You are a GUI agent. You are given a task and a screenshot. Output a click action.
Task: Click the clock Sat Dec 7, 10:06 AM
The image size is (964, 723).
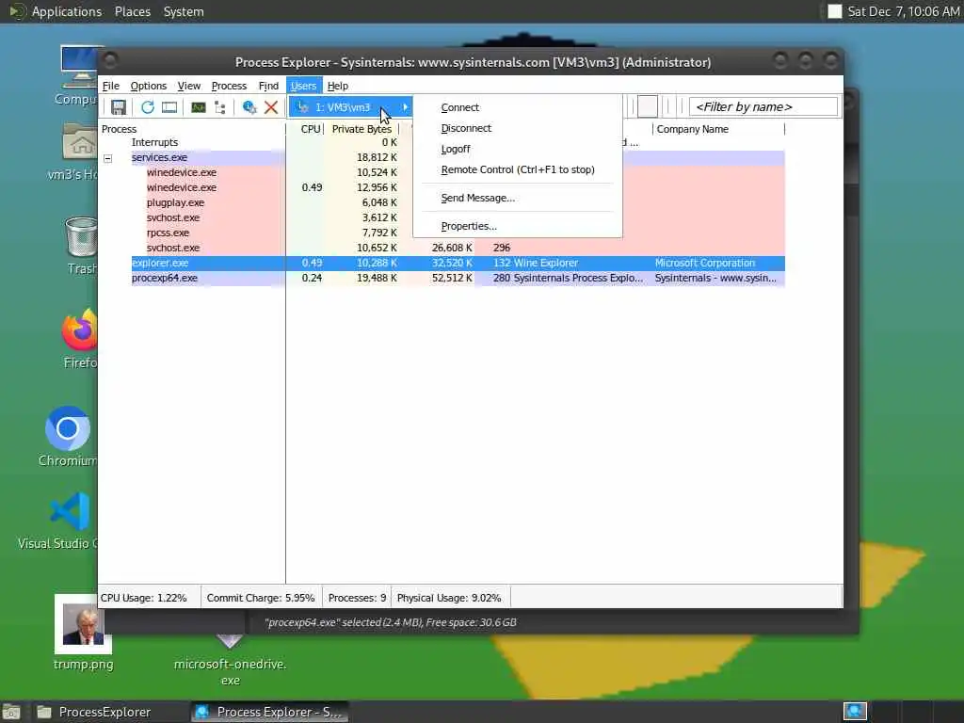tap(903, 11)
